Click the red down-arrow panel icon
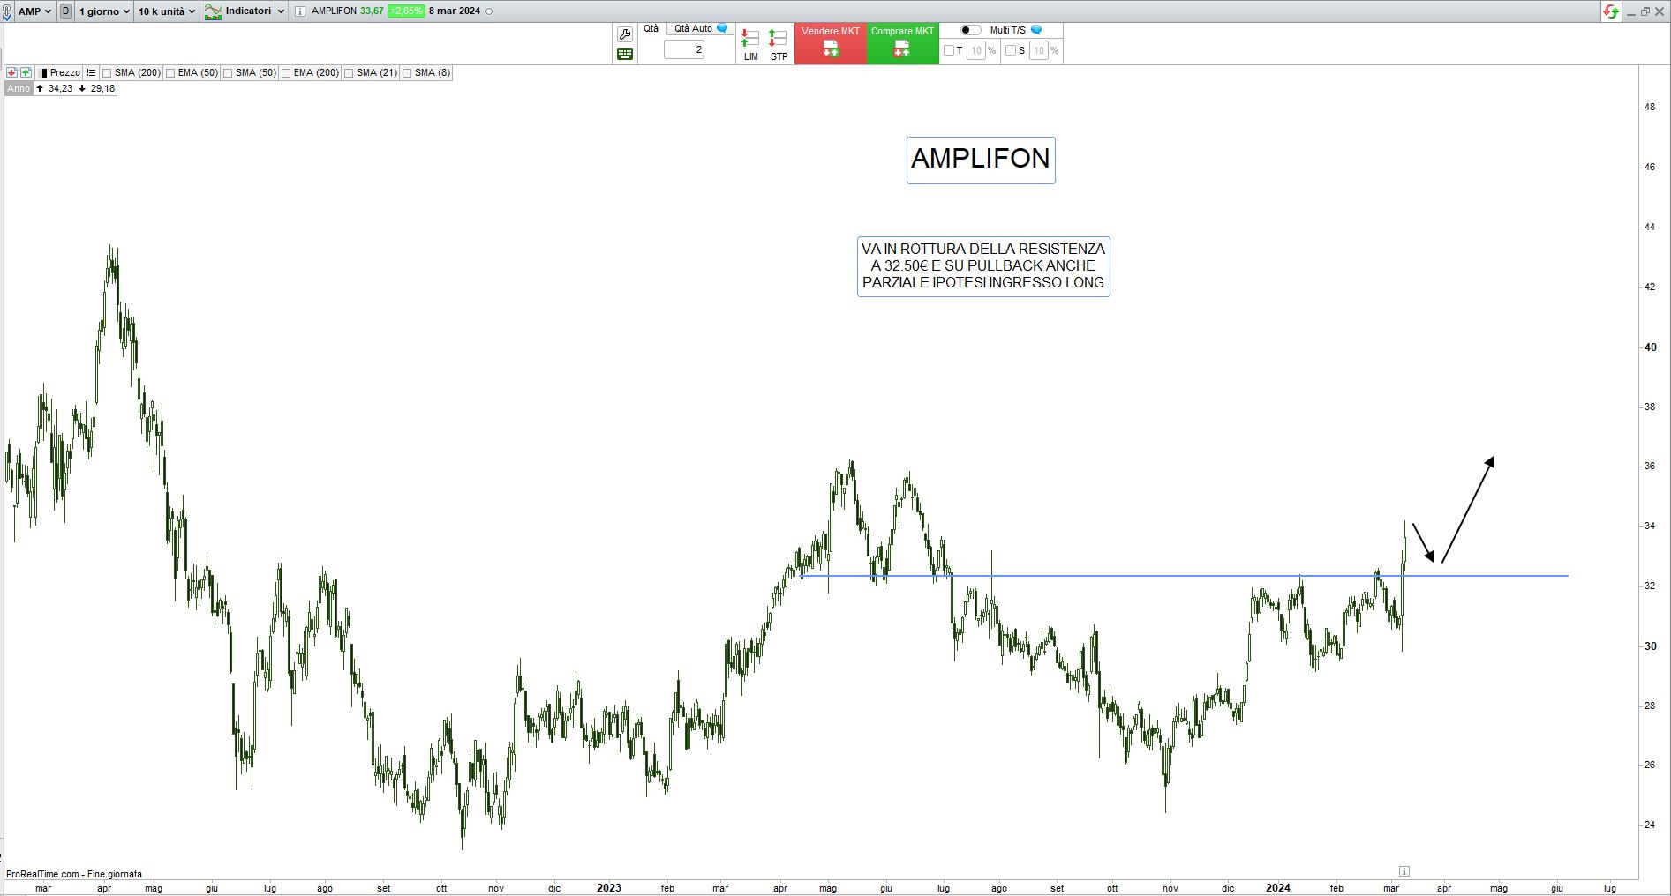 coord(11,72)
